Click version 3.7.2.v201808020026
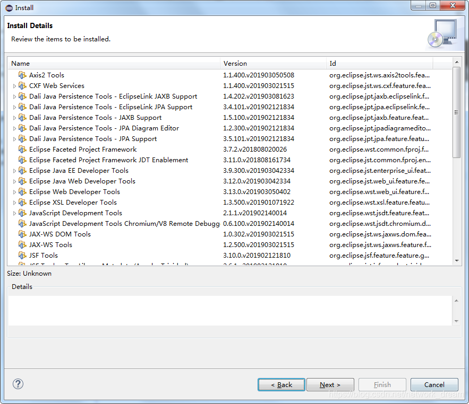 (x=255, y=150)
